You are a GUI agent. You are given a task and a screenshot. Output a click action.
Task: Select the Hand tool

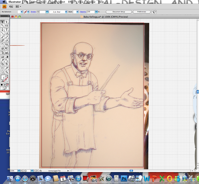tap(2, 72)
